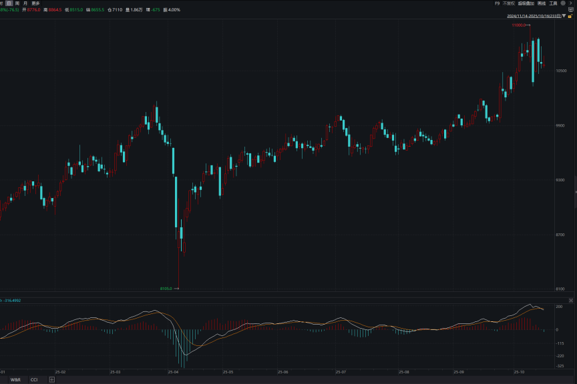The width and height of the screenshot is (577, 384).
Task: Expand the 更多 more periods menu
Action: coord(35,3)
